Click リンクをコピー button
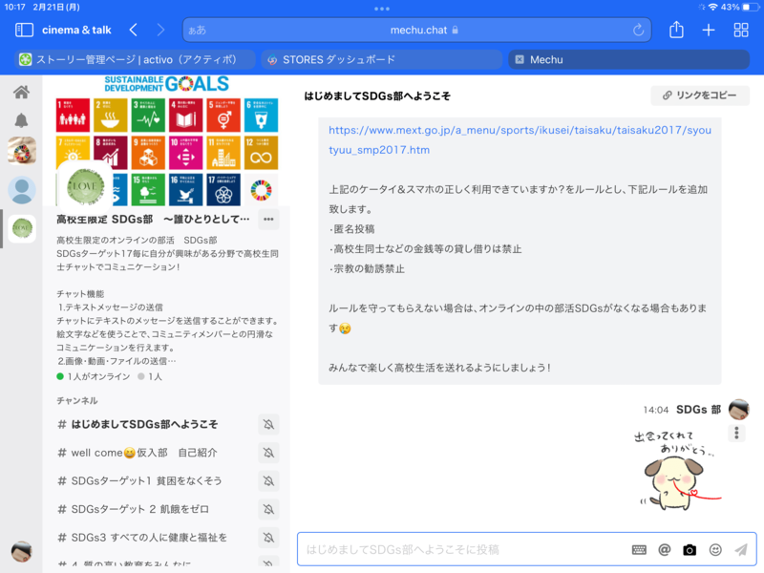Screen dimensions: 764x573 pos(700,95)
